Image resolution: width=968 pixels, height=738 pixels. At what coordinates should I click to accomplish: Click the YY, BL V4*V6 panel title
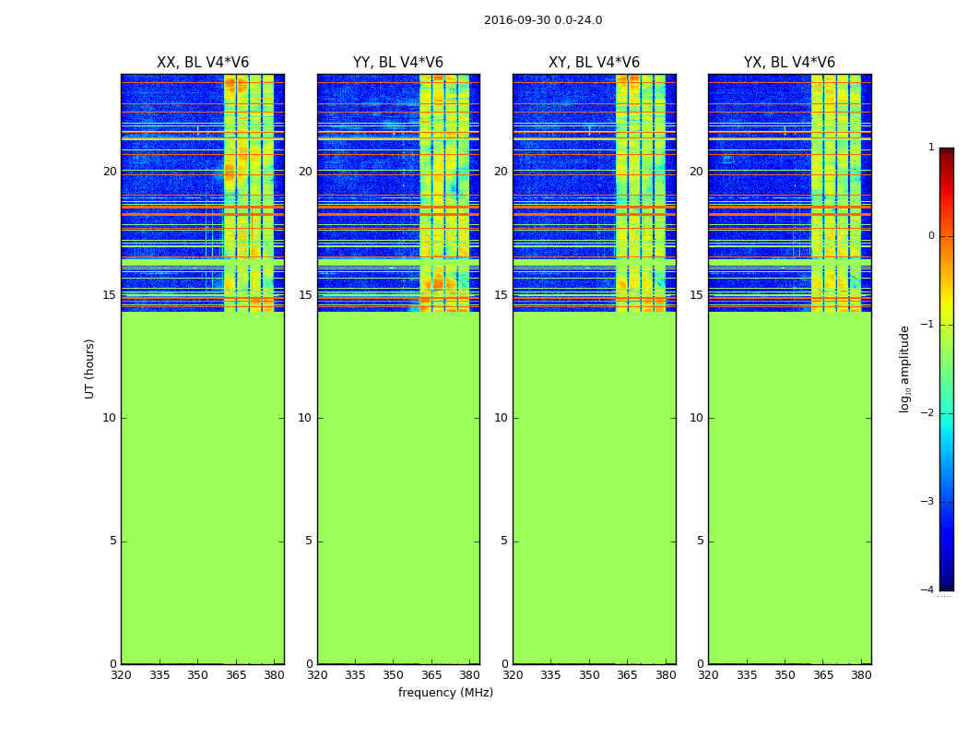tap(398, 63)
